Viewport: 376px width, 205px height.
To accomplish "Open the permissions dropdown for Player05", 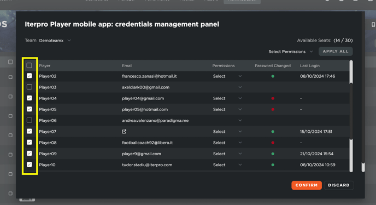I will (227, 109).
